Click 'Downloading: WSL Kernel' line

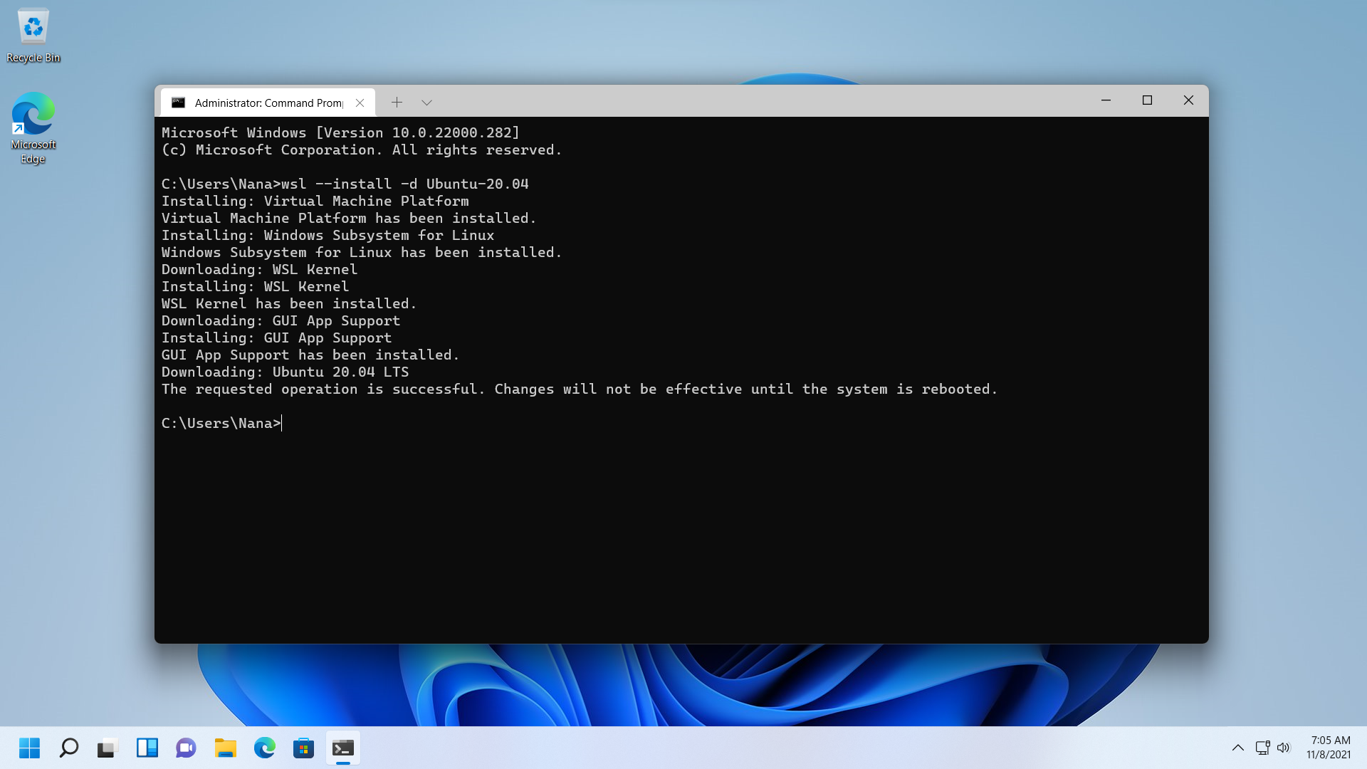point(259,269)
